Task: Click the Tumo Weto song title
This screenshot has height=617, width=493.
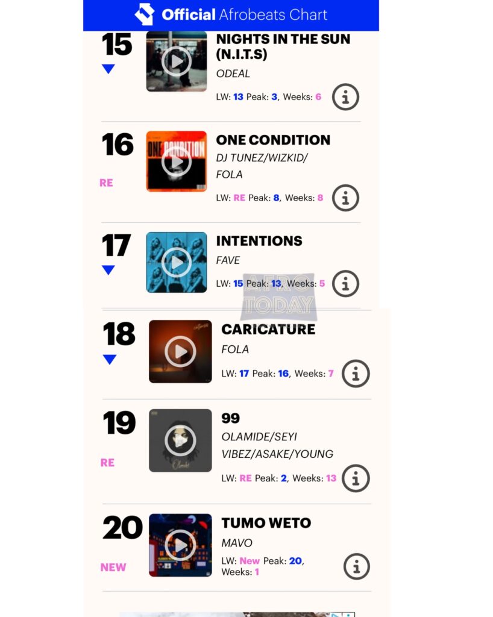Action: [266, 523]
